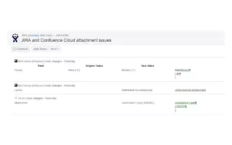Open Nick Mason profile link above the Labels row
Image resolution: width=232 pixels, height=145 pixels.
(x=31, y=86)
